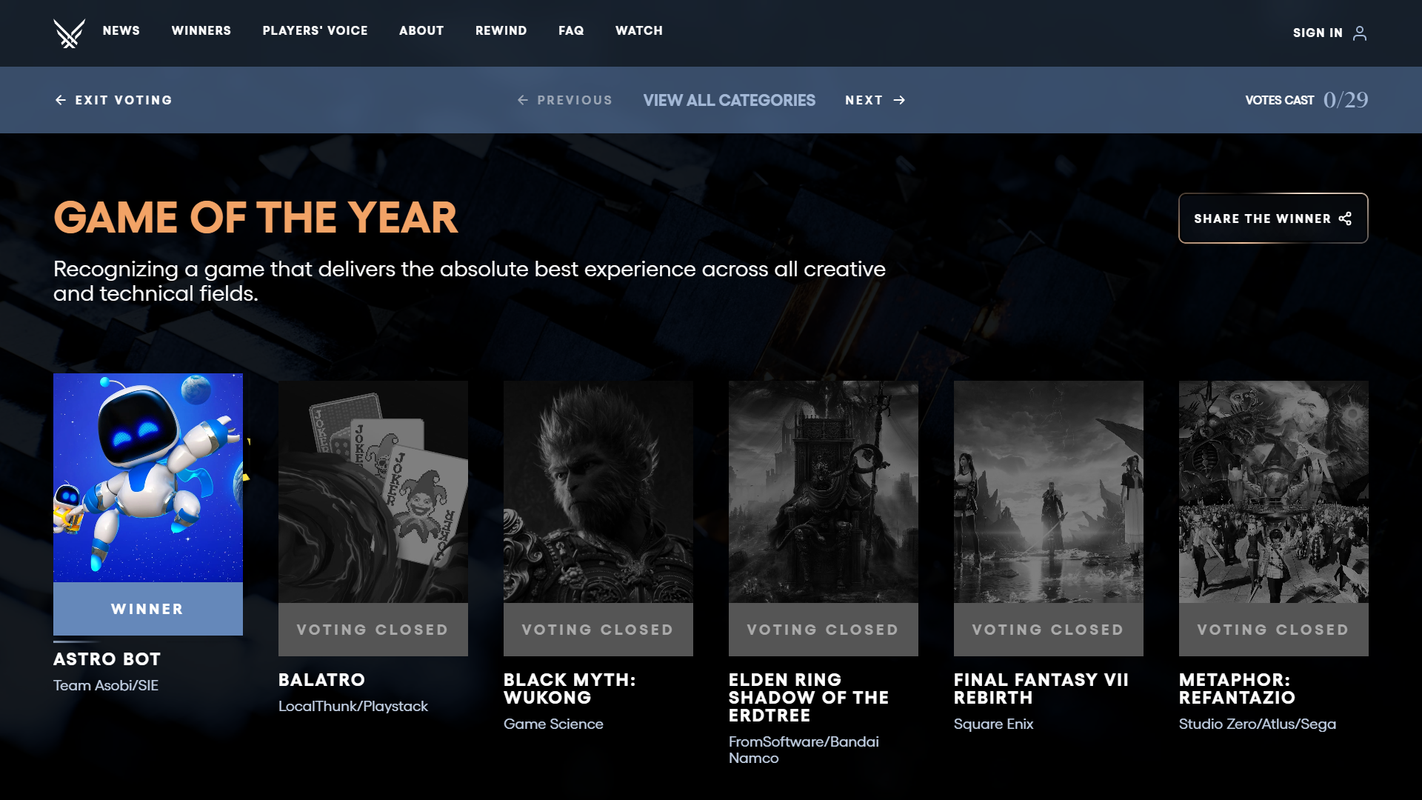
Task: Click Voting Closed under Black Myth: Wukong
Action: (598, 630)
